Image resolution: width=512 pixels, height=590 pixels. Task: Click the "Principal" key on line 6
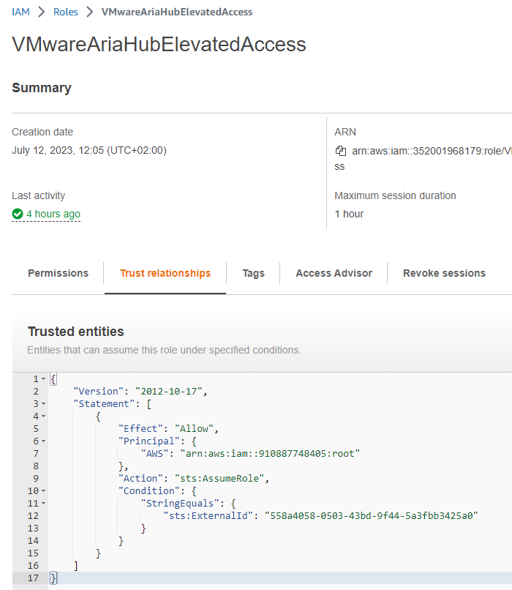point(149,441)
